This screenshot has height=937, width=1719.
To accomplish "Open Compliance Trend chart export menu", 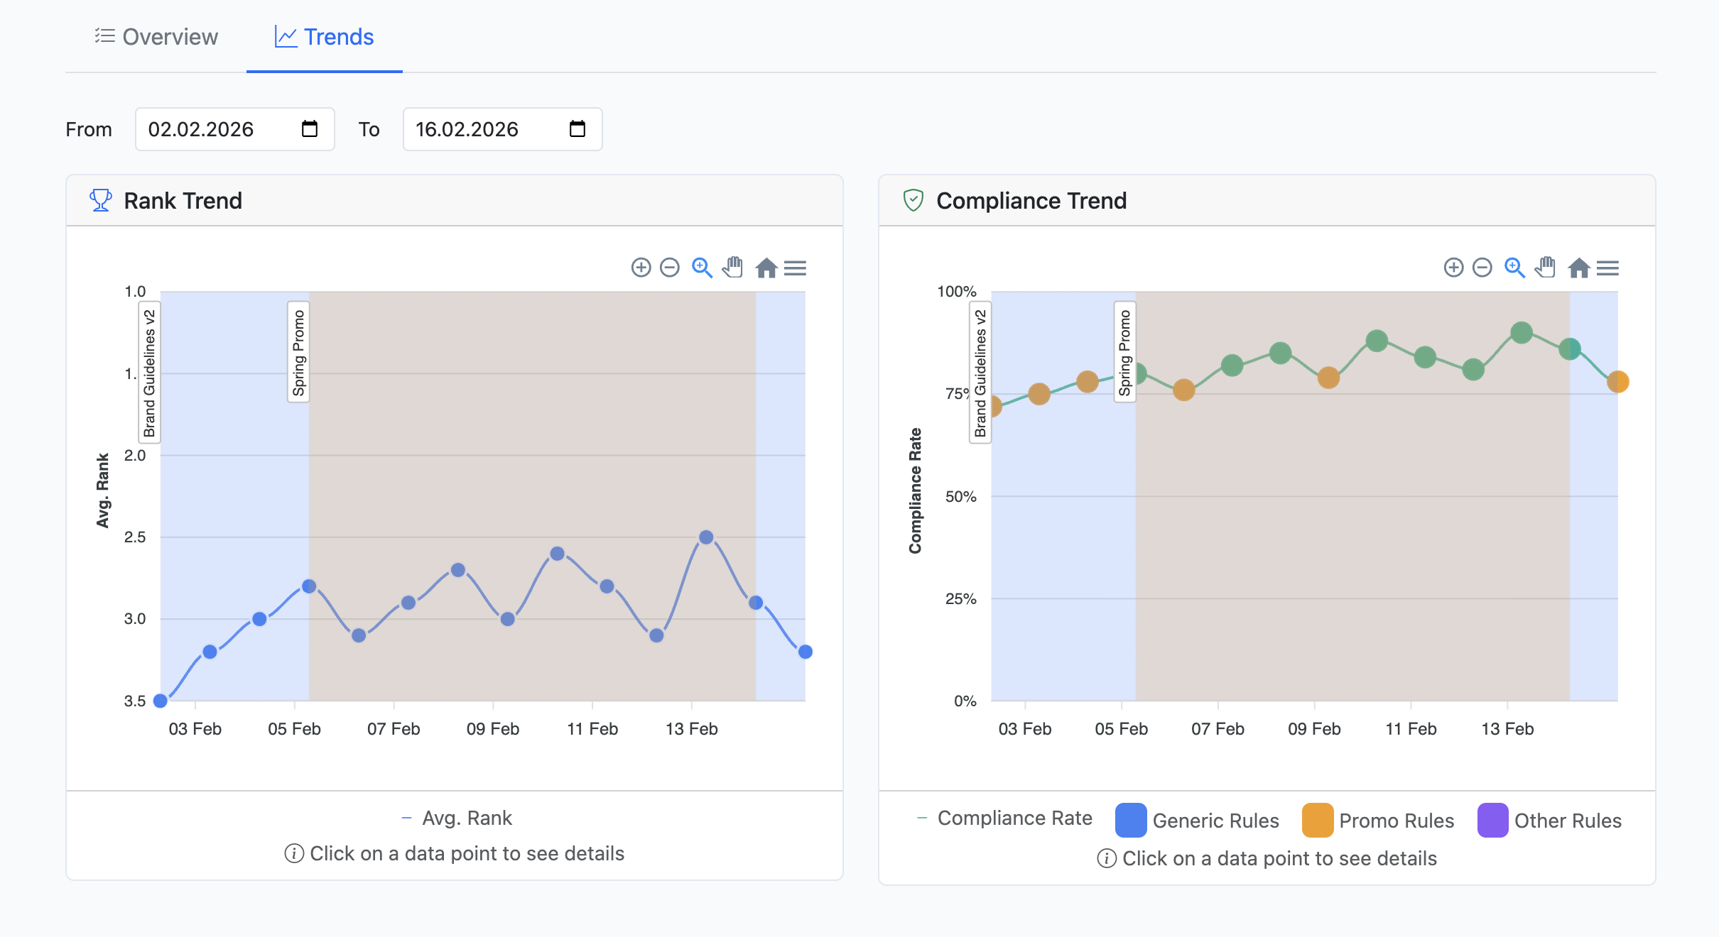I will click(x=1610, y=268).
